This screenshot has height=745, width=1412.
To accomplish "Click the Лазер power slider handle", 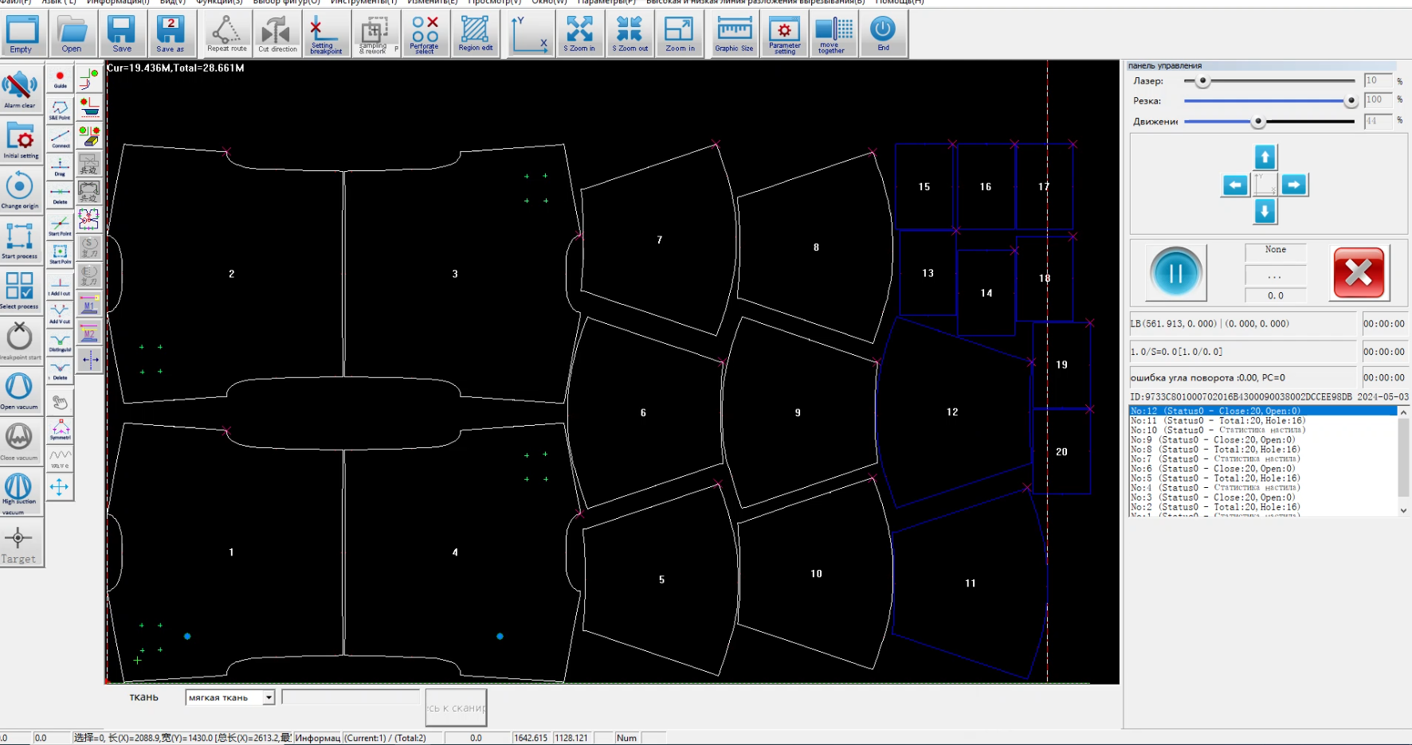I will (1202, 81).
